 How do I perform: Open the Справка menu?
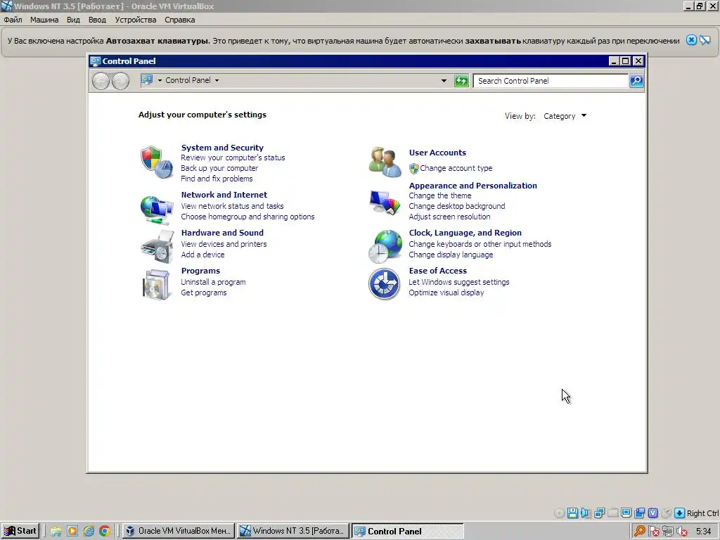179,20
